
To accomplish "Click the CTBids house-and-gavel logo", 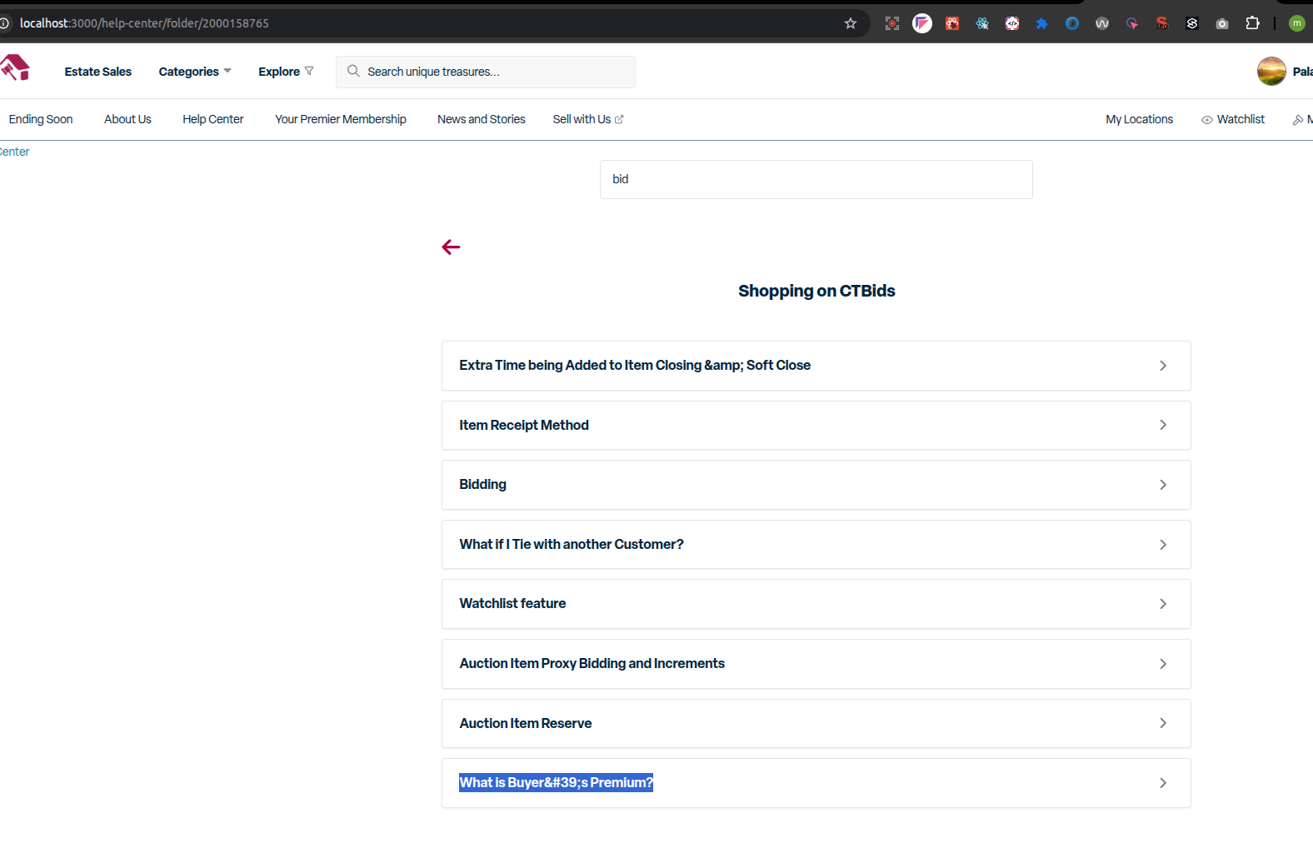I will 15,67.
